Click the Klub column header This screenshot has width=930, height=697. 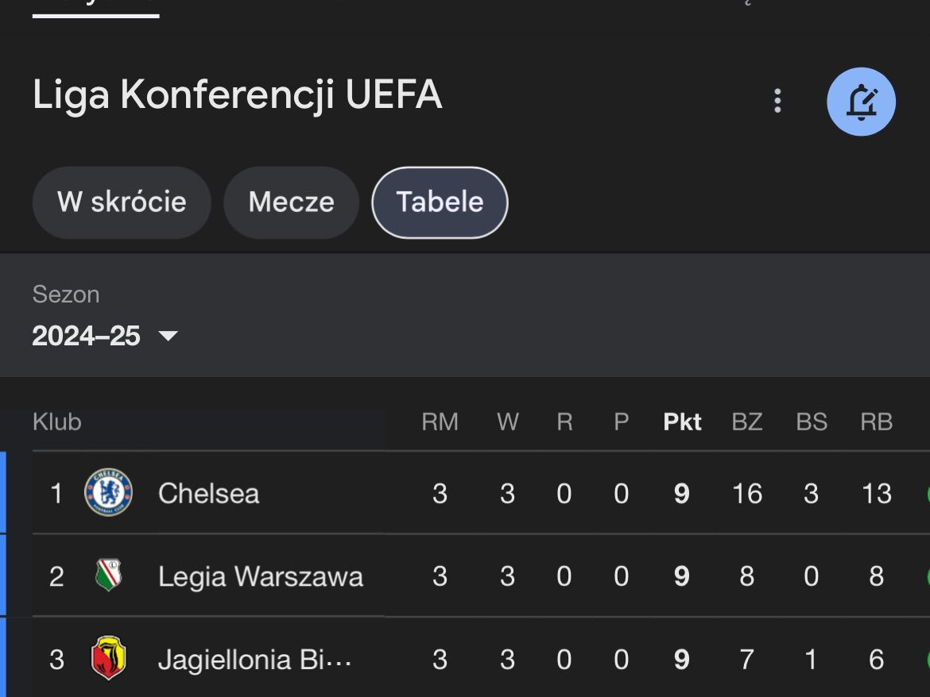[56, 422]
